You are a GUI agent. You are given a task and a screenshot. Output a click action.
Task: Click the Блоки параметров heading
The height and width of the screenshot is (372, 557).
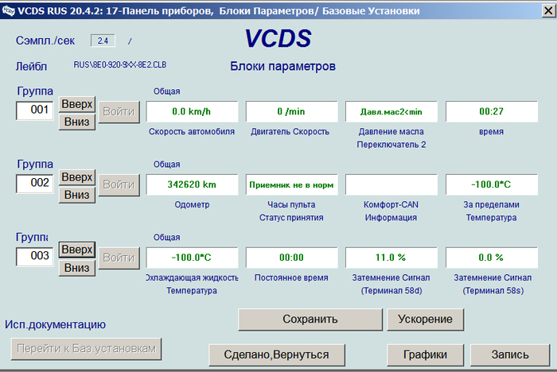282,67
